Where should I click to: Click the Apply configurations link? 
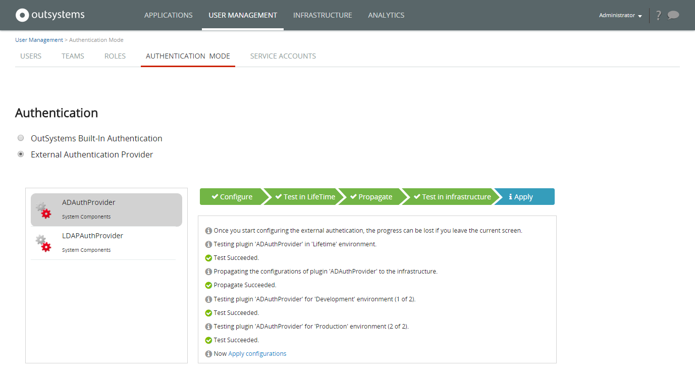click(257, 354)
